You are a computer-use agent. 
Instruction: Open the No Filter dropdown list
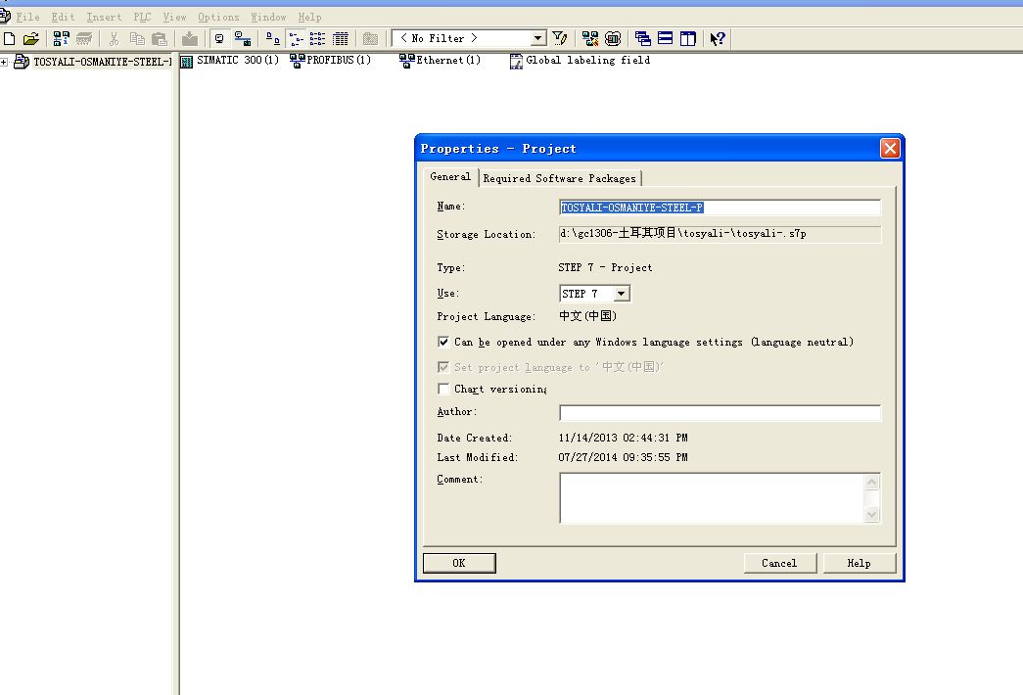(x=538, y=38)
